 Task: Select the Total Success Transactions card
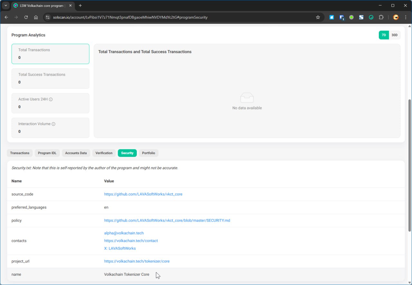pyautogui.click(x=51, y=78)
